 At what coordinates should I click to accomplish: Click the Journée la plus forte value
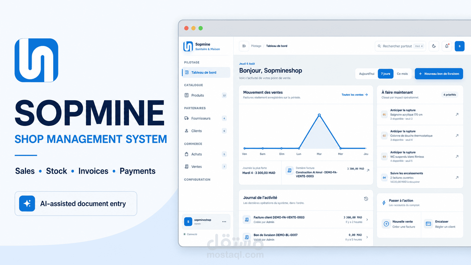pos(259,173)
